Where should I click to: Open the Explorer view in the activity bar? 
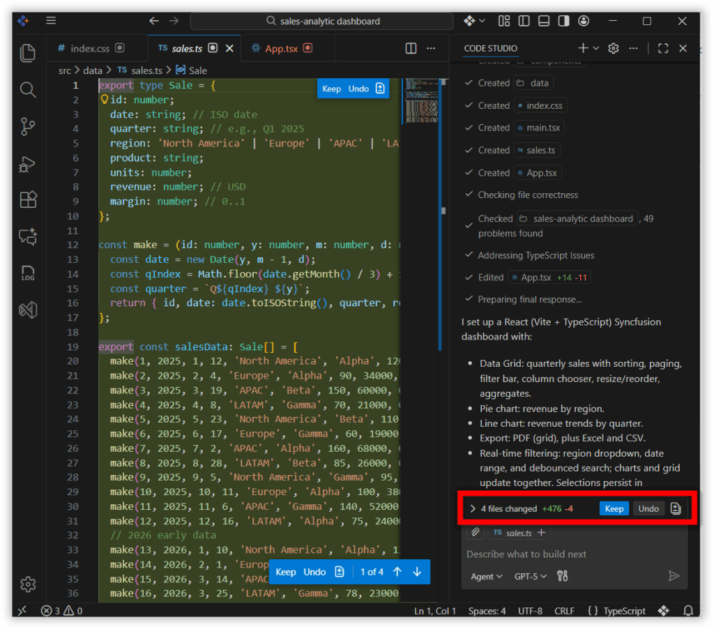click(x=28, y=54)
